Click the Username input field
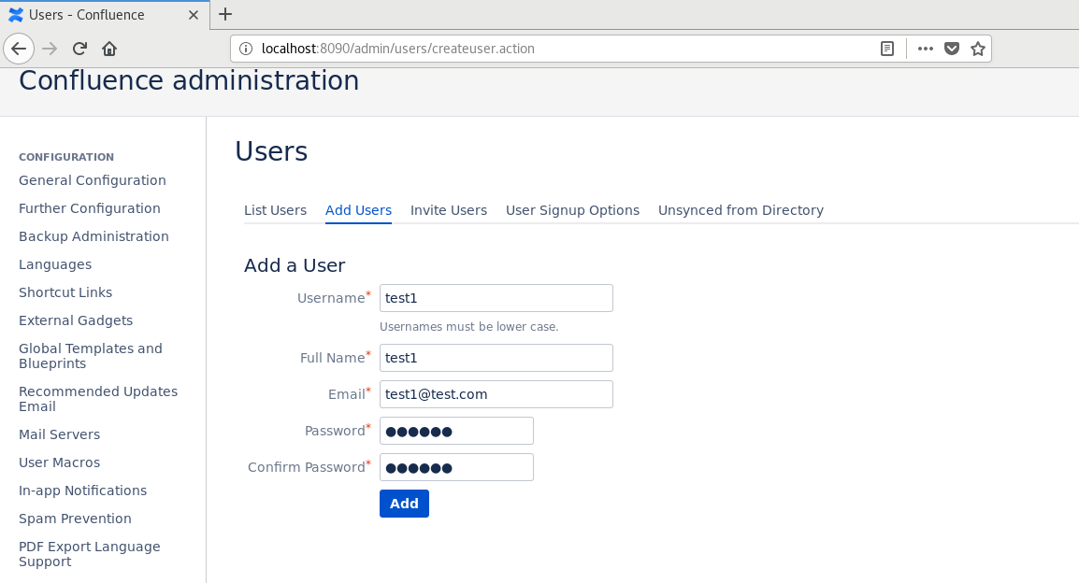 coord(496,298)
